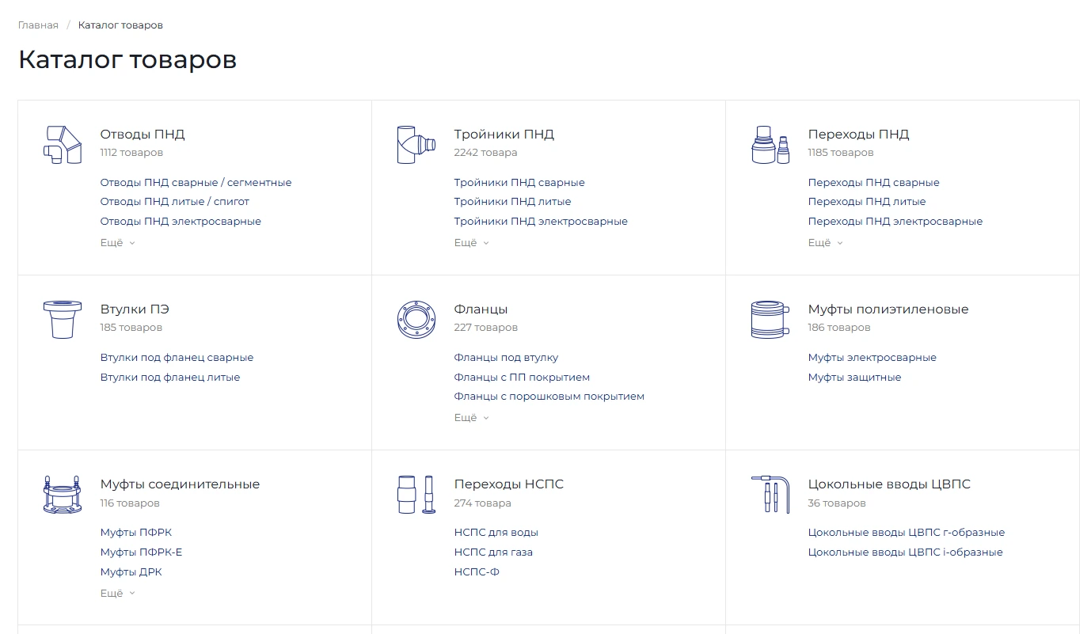This screenshot has width=1091, height=634.
Task: Click the Втулки ПЭ bushing icon
Action: [x=63, y=319]
